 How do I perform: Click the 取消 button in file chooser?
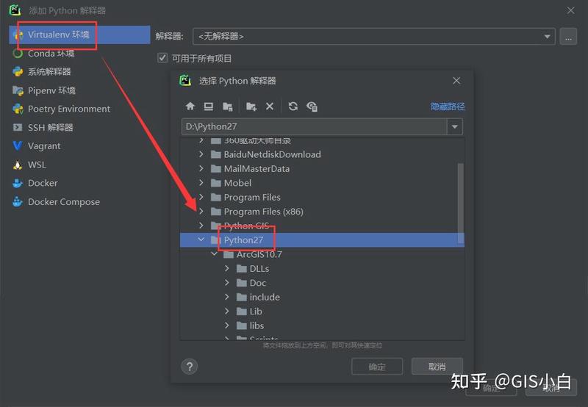tap(437, 366)
